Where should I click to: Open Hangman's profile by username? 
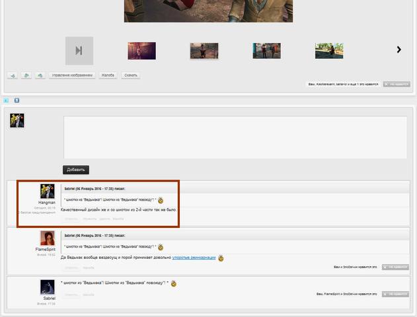pyautogui.click(x=47, y=203)
